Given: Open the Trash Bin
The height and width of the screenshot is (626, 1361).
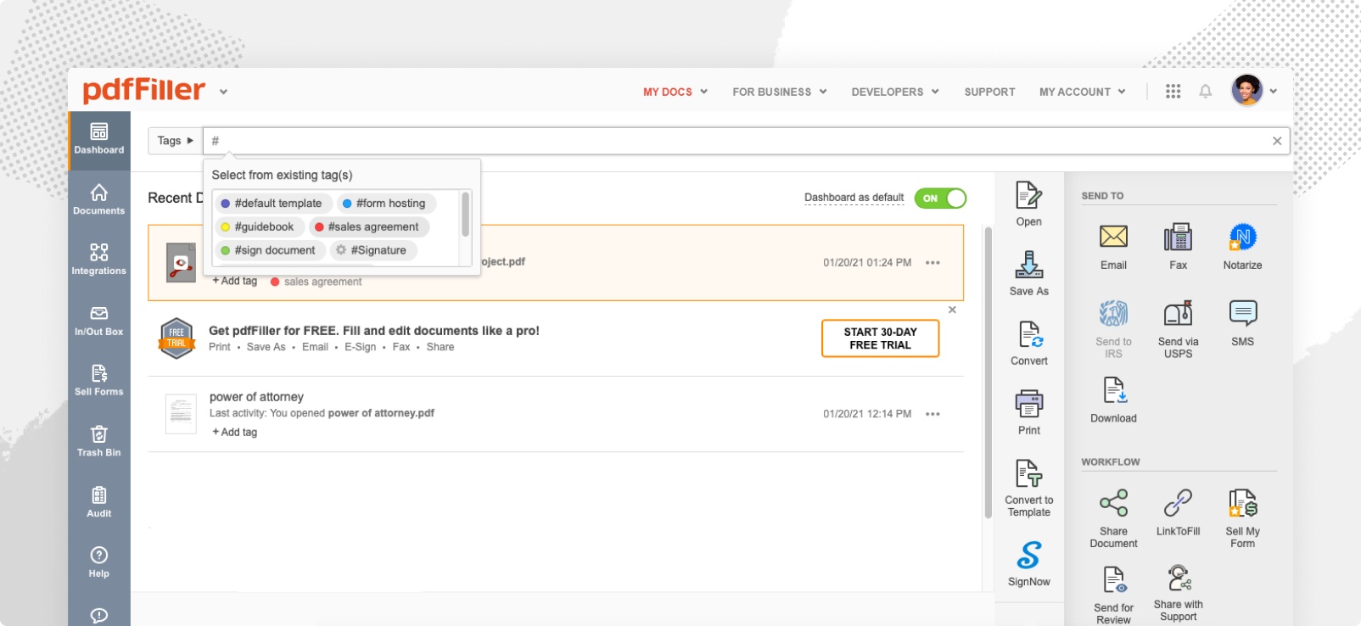Looking at the screenshot, I should point(99,442).
